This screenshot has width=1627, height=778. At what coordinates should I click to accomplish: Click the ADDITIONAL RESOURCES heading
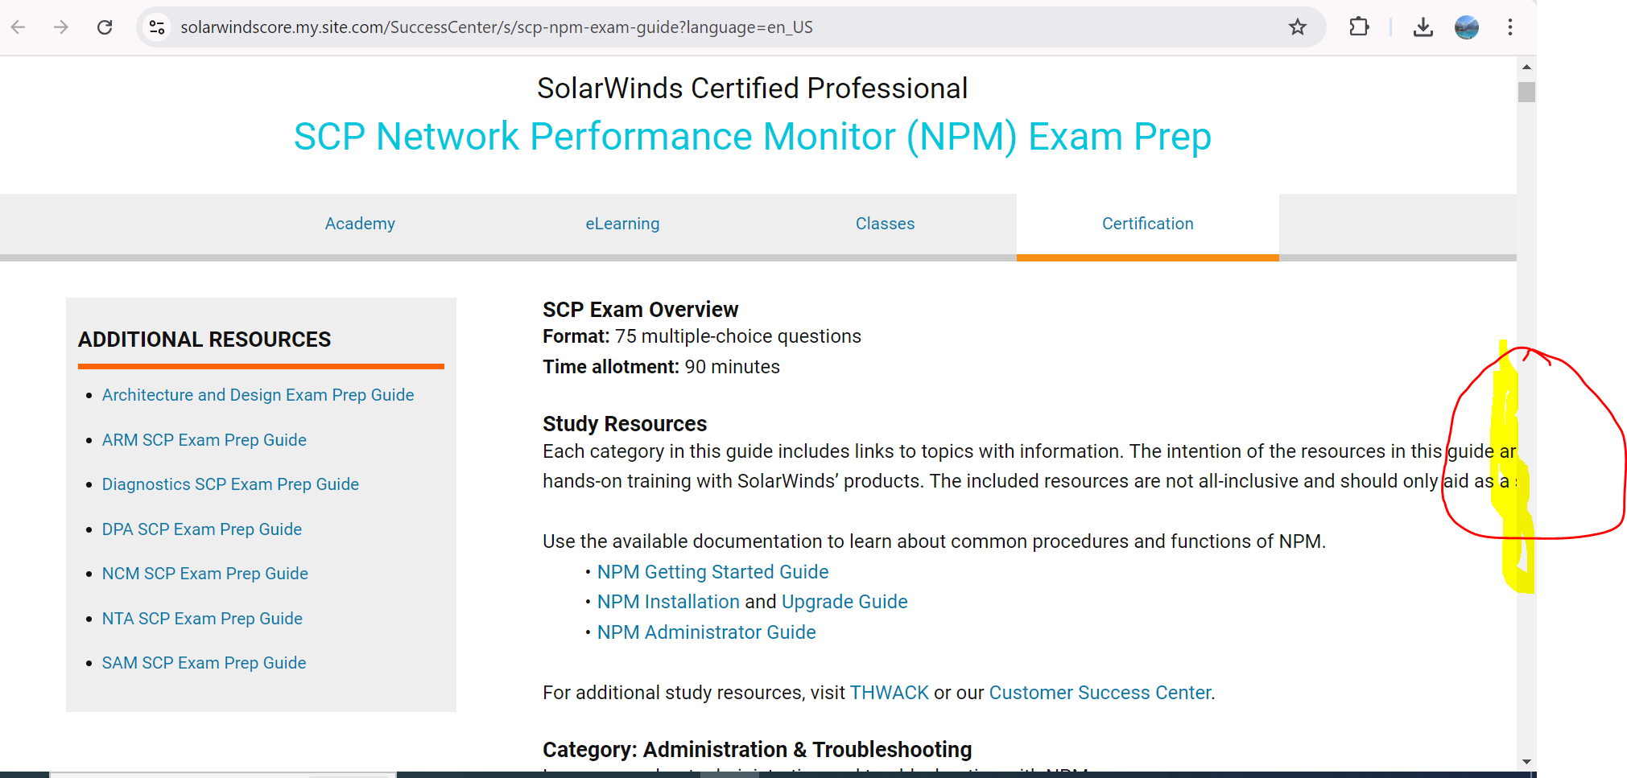coord(204,340)
